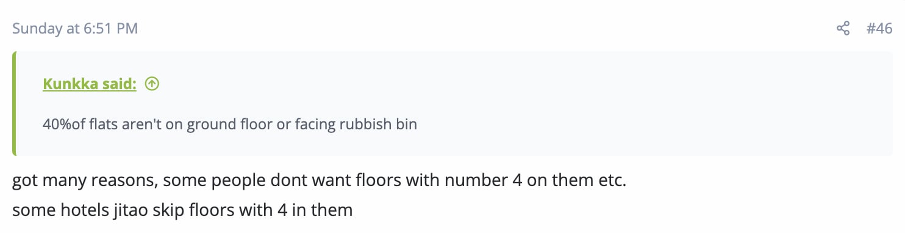
Task: Click 'etc.' ending the first reply line
Action: click(612, 181)
